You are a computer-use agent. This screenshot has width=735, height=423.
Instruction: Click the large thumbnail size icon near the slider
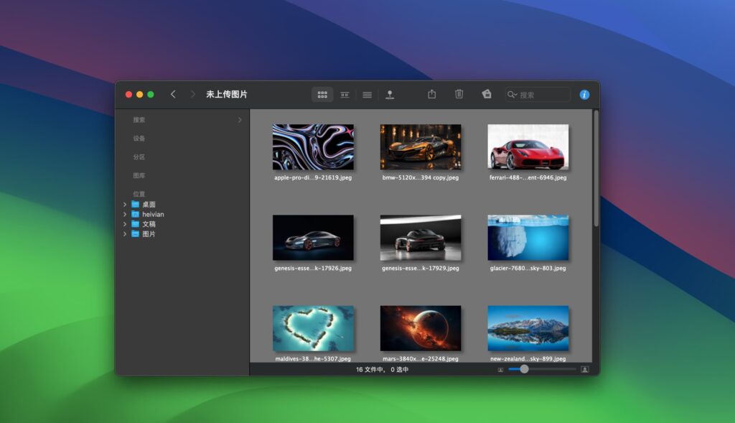(x=585, y=369)
